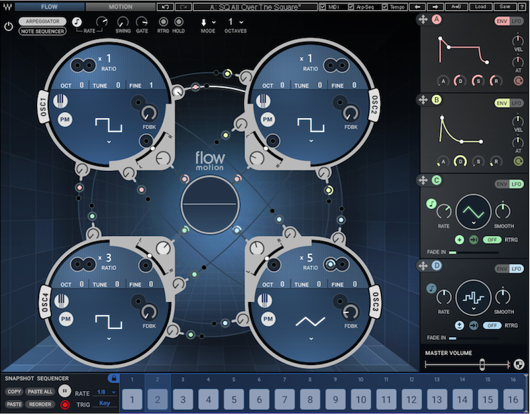
Task: Open snapshot sequencer RATE 1/8 dropdown
Action: (x=106, y=392)
